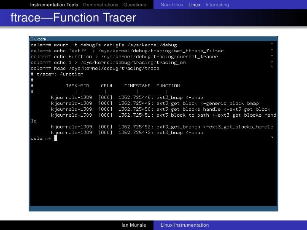Click timestamp 1362.725446 in trace output

click(135, 97)
